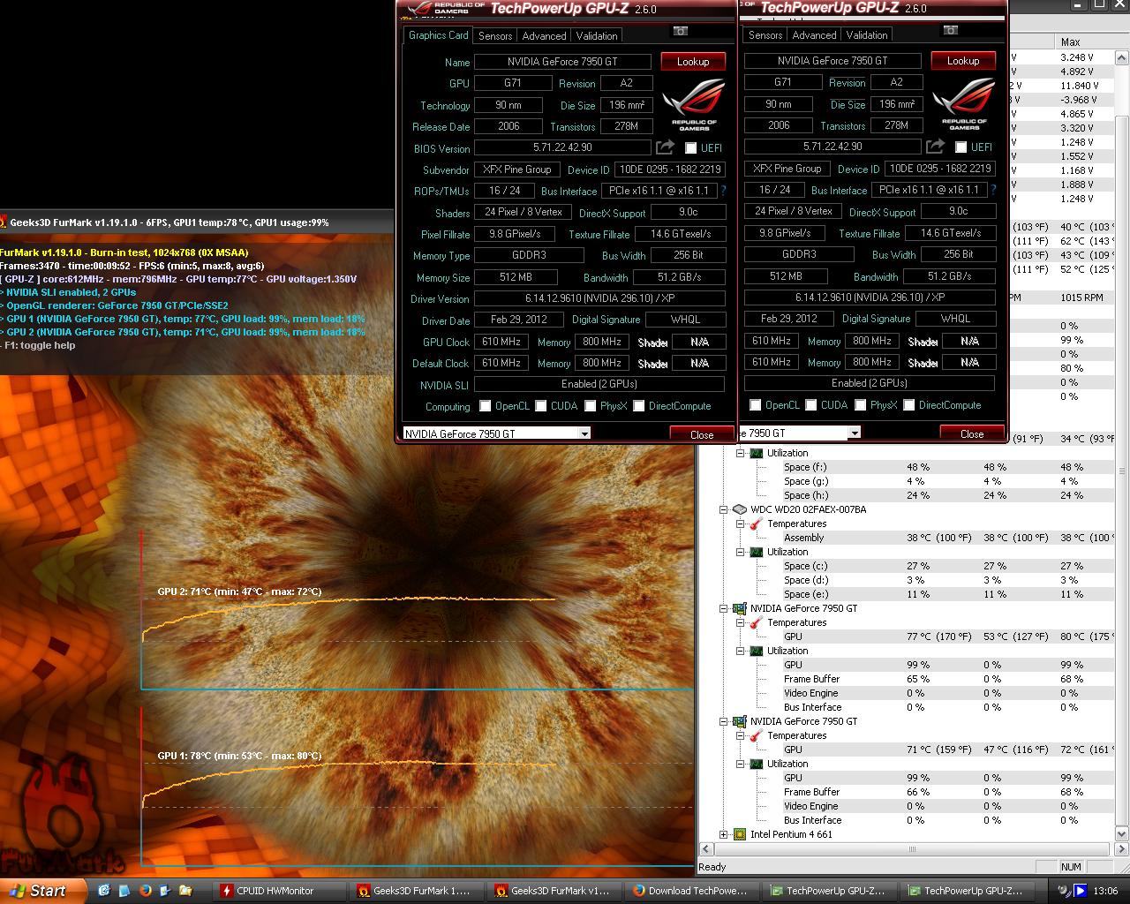Launch Firefox from the quick launch bar

click(x=145, y=891)
